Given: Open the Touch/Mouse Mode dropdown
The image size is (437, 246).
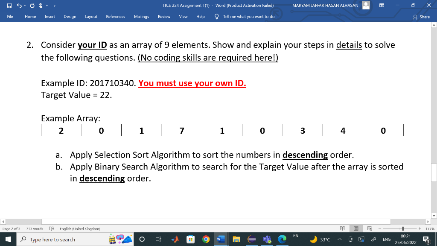Looking at the screenshot, I should (x=46, y=5).
